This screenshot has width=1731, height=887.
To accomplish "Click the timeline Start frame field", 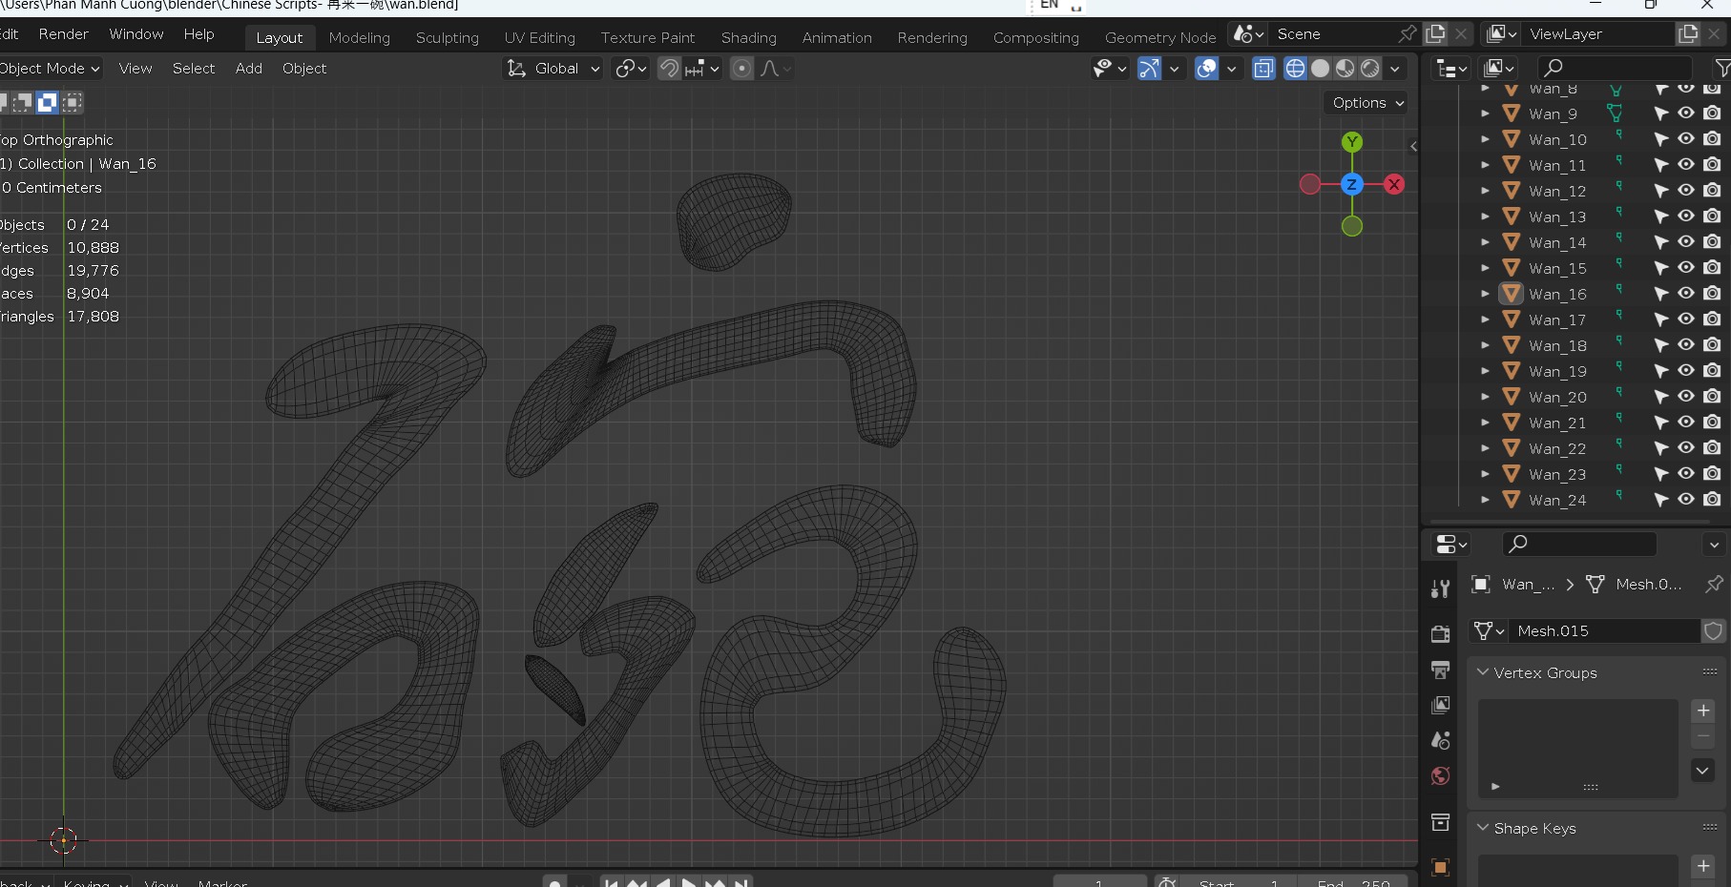I will 1238,882.
